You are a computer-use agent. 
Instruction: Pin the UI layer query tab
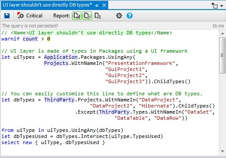click(x=96, y=5)
